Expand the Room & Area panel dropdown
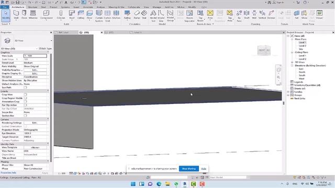335x188 pixels. click(205, 24)
